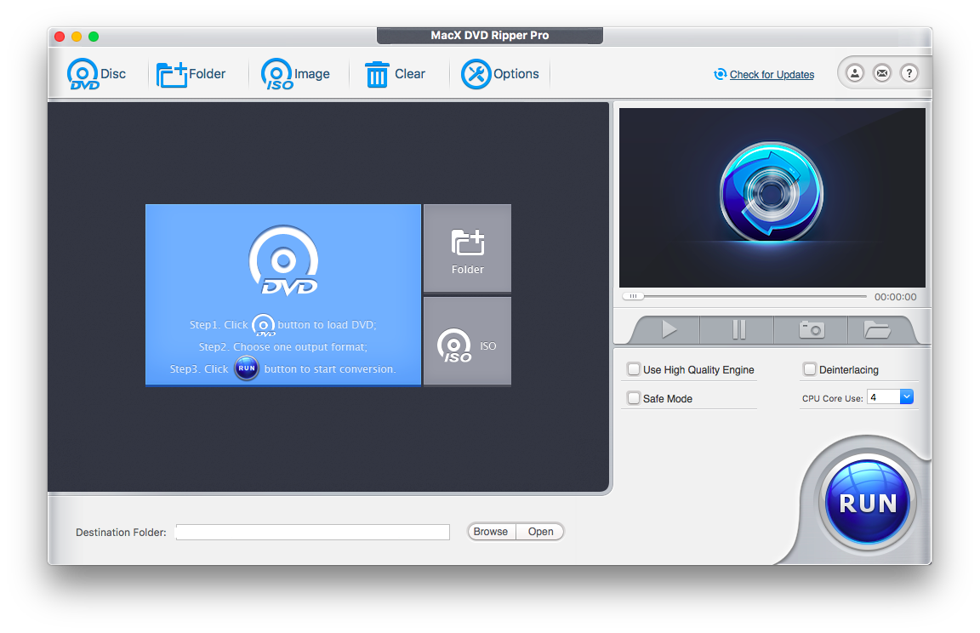Pause the preview playback
Screen dimensions: 980x633
coord(738,329)
